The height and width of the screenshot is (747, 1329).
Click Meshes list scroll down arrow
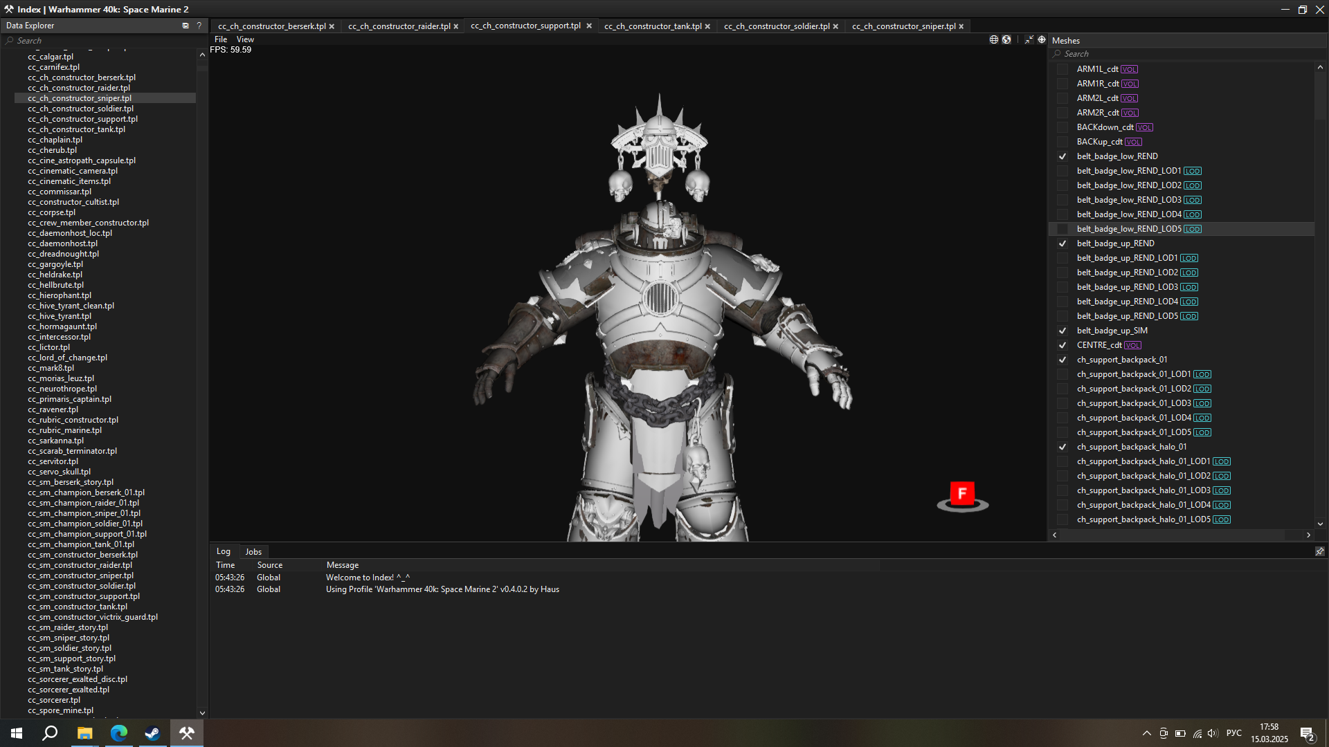pos(1320,524)
